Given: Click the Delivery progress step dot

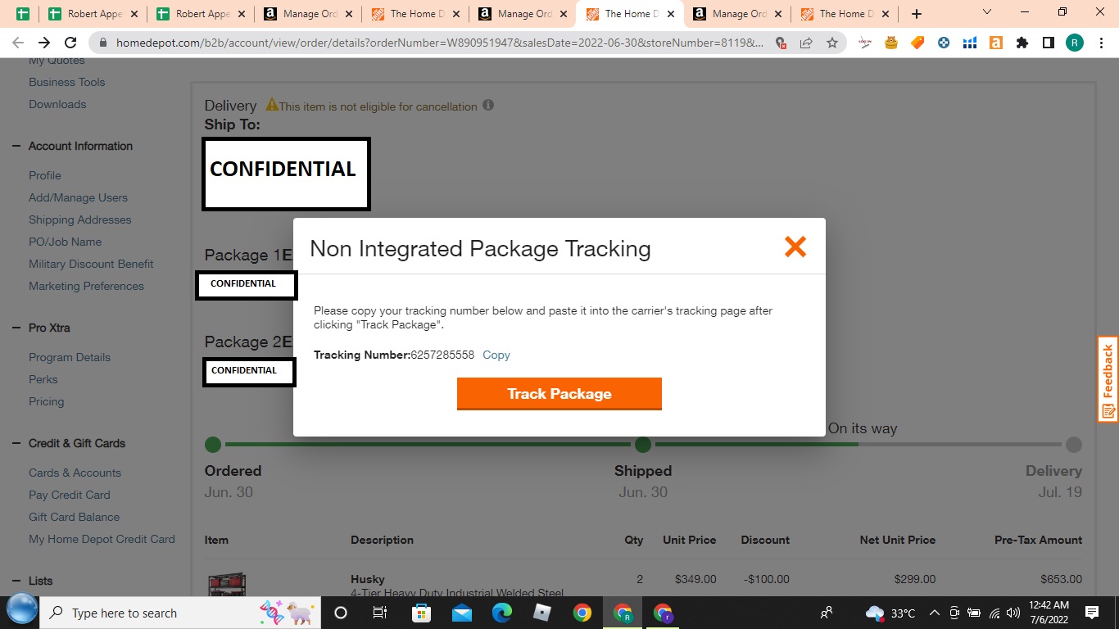Looking at the screenshot, I should pyautogui.click(x=1074, y=445).
